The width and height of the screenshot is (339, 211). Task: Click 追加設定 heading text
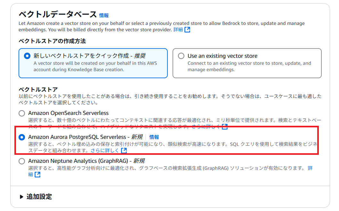39,197
